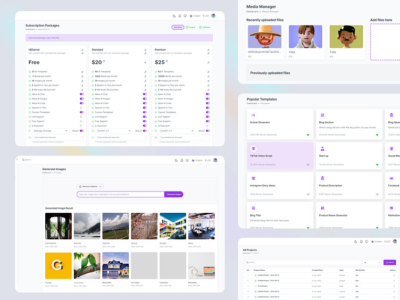
Task: Open English language selector in All Projects header
Action: click(377, 241)
